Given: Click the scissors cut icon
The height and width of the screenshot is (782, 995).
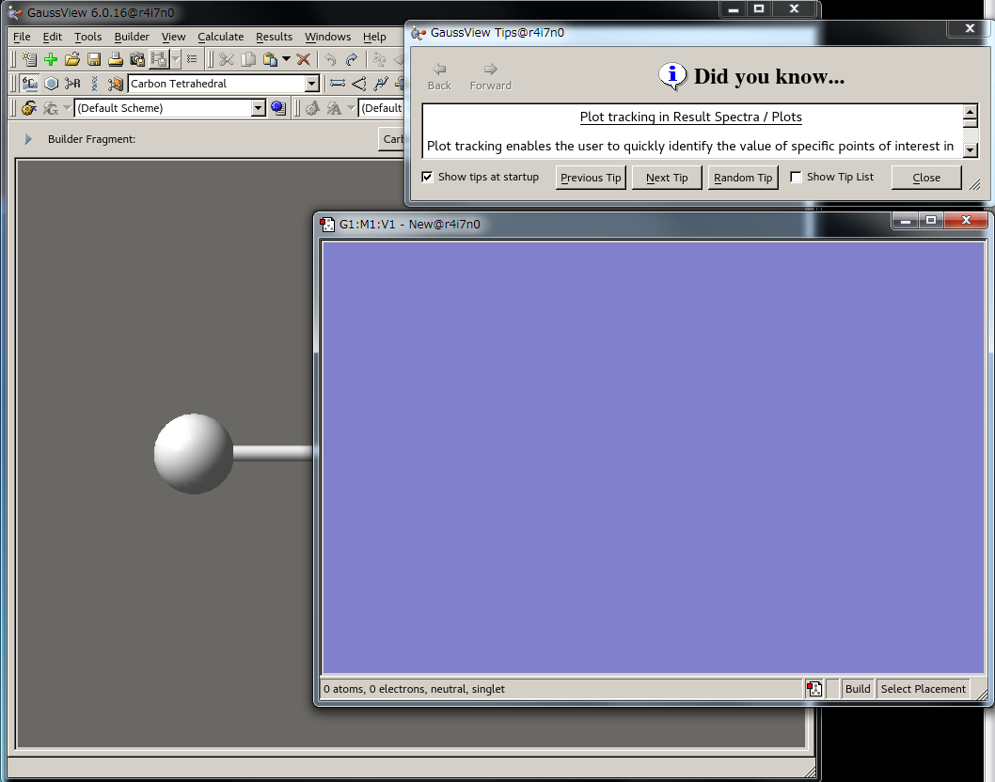Looking at the screenshot, I should (227, 59).
